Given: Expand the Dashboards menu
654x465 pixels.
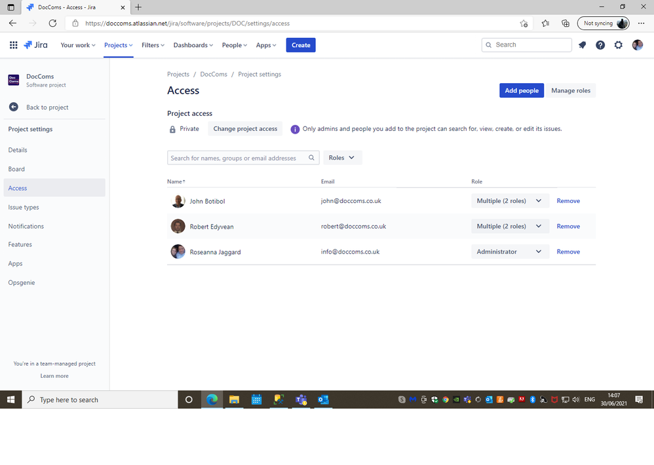Looking at the screenshot, I should click(x=193, y=45).
